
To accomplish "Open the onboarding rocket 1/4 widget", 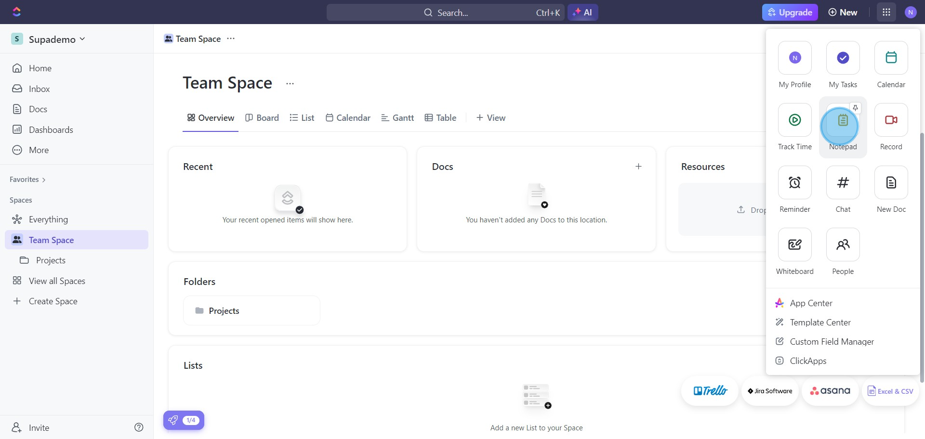I will point(184,420).
